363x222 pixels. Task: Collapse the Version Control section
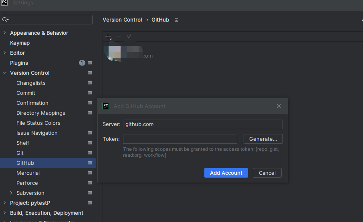coord(5,73)
